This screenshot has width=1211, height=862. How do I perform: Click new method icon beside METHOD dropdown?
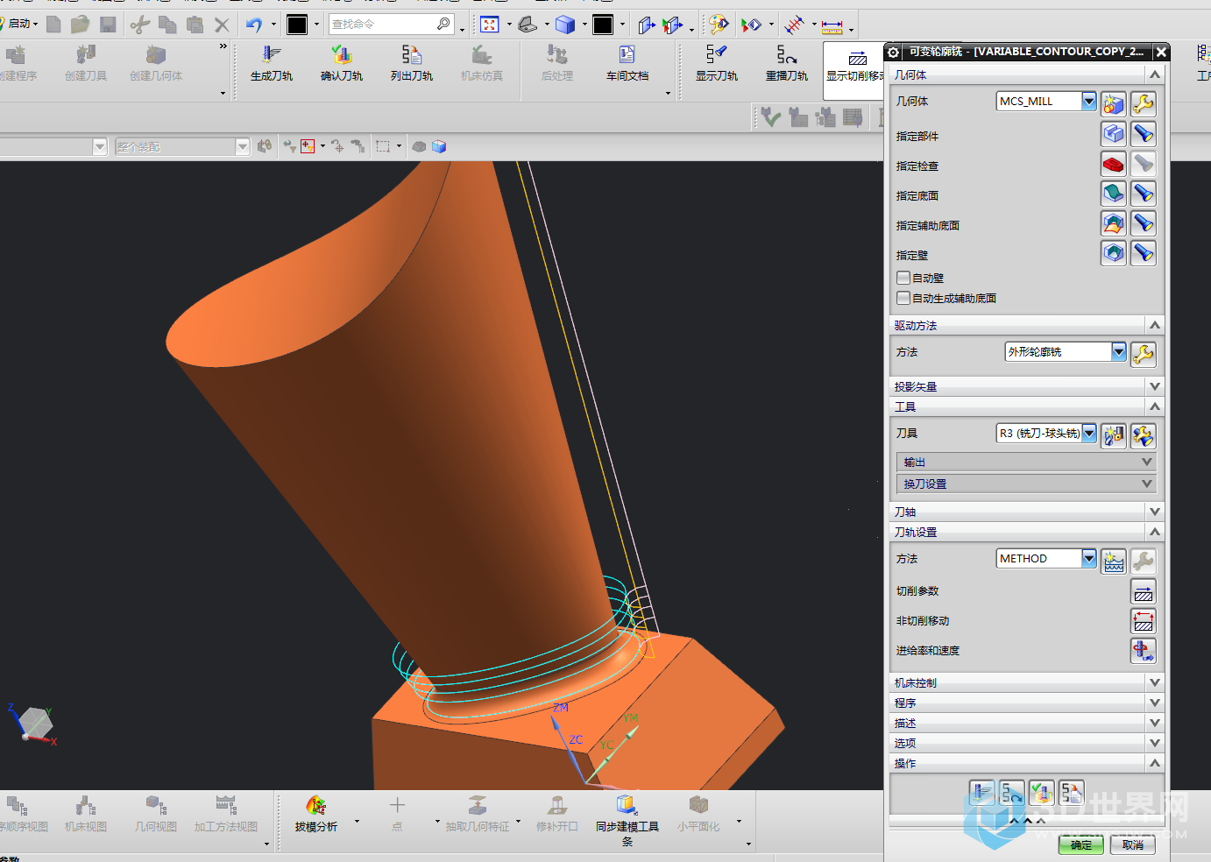coord(1114,562)
